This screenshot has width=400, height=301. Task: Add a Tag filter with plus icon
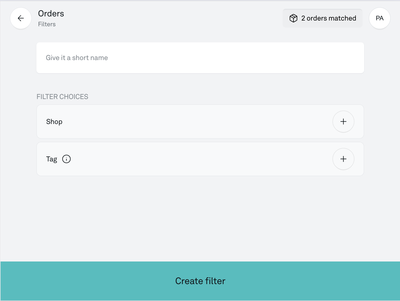click(343, 159)
